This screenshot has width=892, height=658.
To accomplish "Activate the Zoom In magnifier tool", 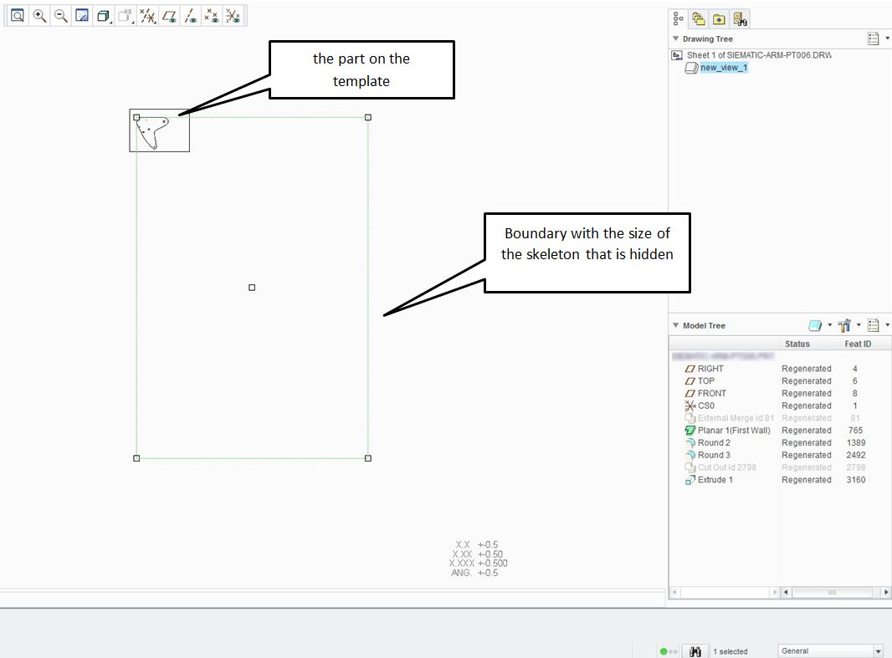I will 39,16.
